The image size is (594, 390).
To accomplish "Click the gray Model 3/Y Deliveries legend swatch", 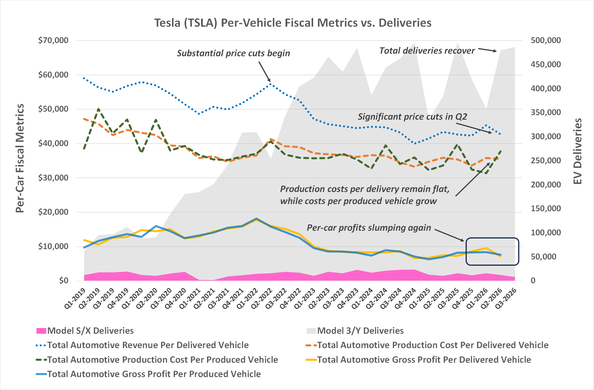I will click(311, 331).
